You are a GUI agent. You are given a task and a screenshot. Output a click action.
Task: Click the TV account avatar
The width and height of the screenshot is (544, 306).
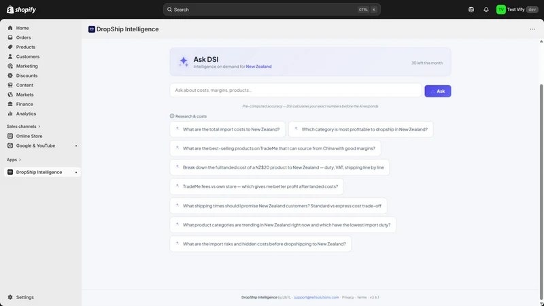pos(500,10)
